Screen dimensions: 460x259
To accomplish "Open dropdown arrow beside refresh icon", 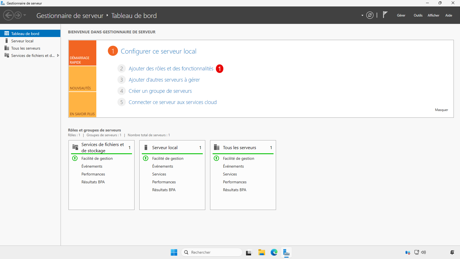I will coord(362,15).
